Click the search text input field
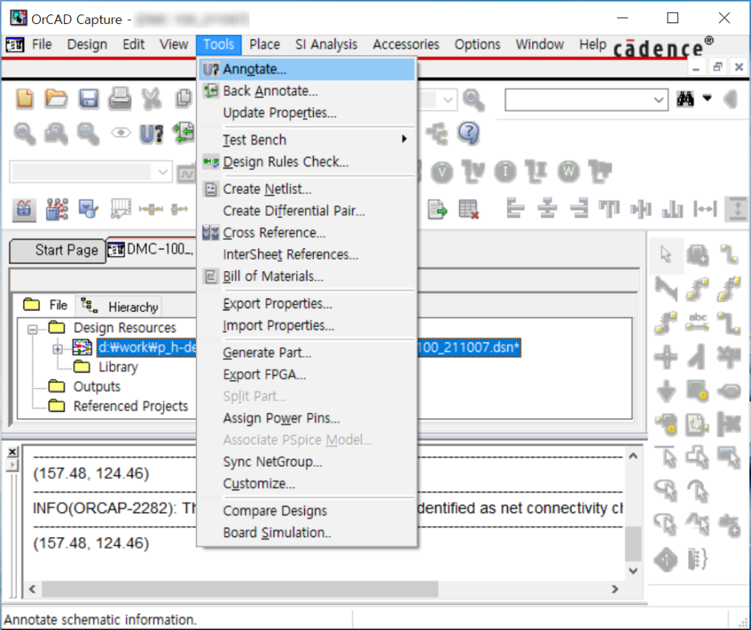 578,99
